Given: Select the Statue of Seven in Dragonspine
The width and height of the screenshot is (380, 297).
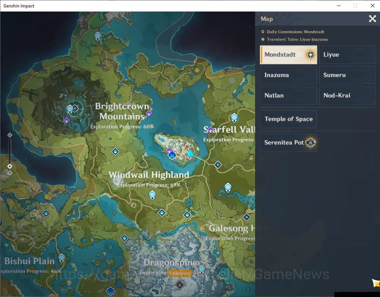Looking at the screenshot, I should pos(202,270).
